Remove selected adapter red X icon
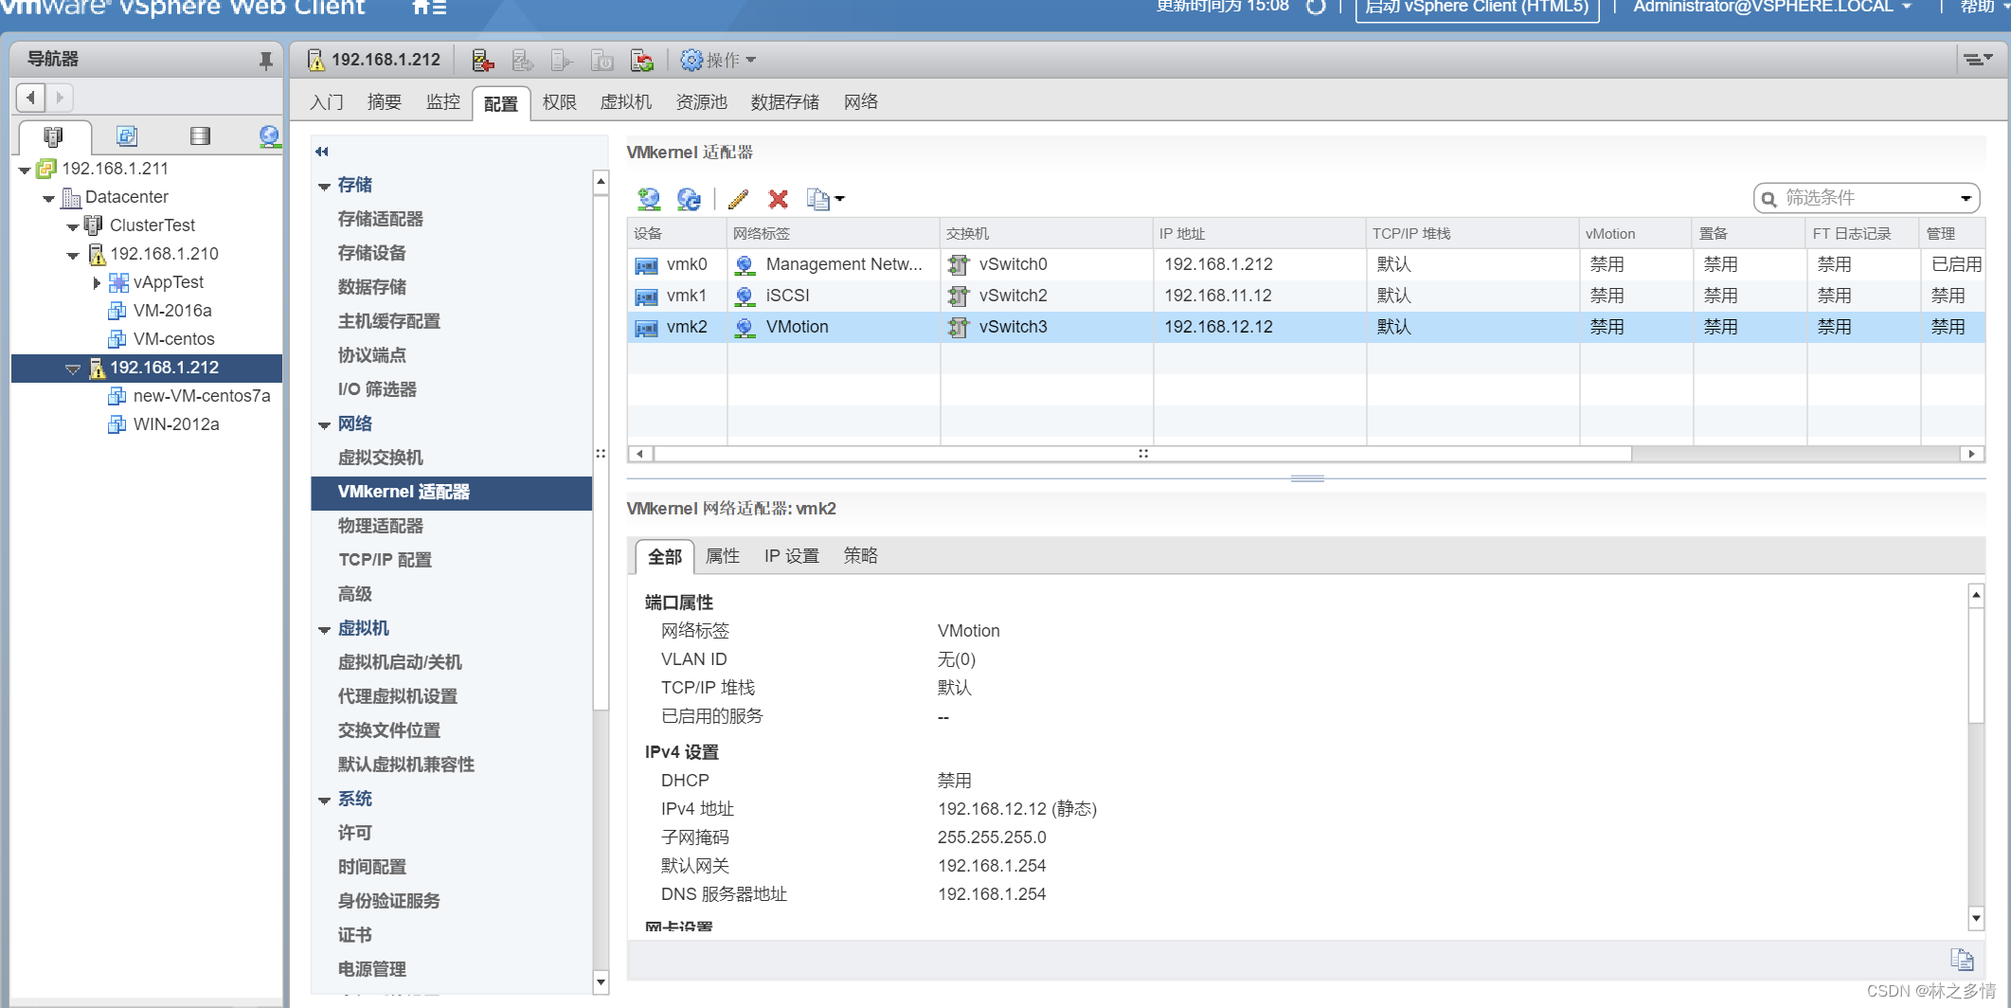2011x1008 pixels. point(778,199)
